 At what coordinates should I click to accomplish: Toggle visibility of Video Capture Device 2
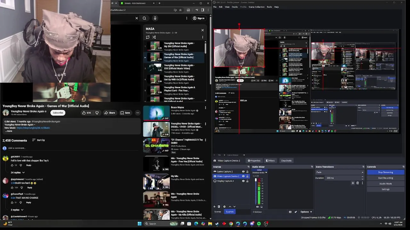click(243, 176)
